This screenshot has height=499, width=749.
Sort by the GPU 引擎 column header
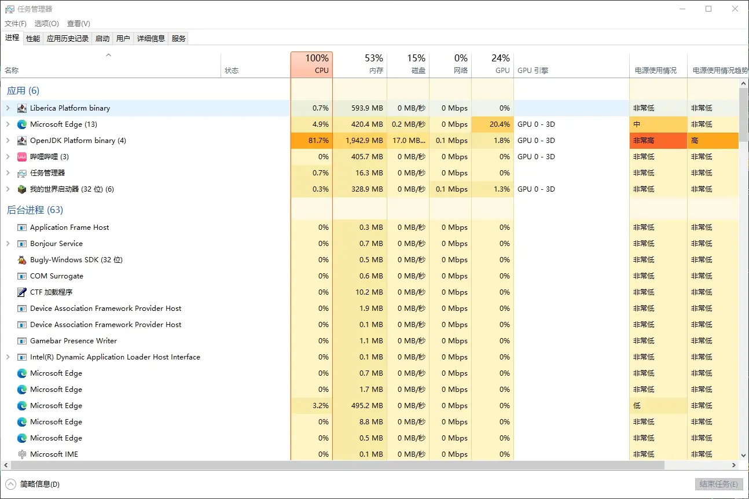[x=571, y=64]
